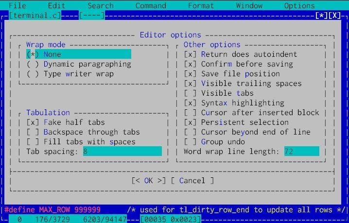The image size is (349, 223).
Task: Toggle Persistent selection checkbox
Action: (x=236, y=122)
